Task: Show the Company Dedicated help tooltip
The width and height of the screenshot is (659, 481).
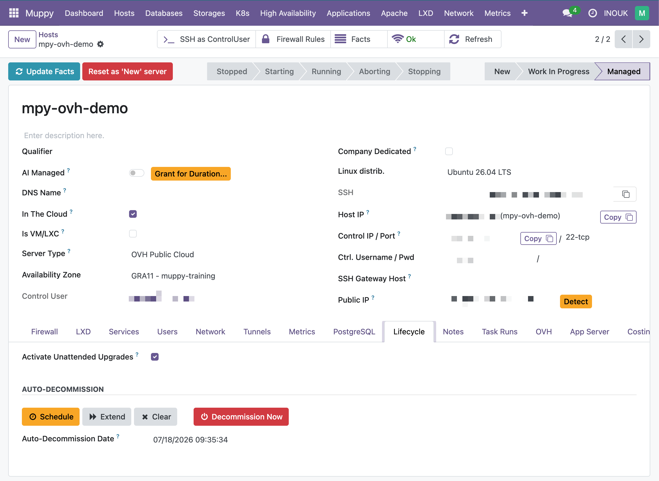Action: pos(415,149)
